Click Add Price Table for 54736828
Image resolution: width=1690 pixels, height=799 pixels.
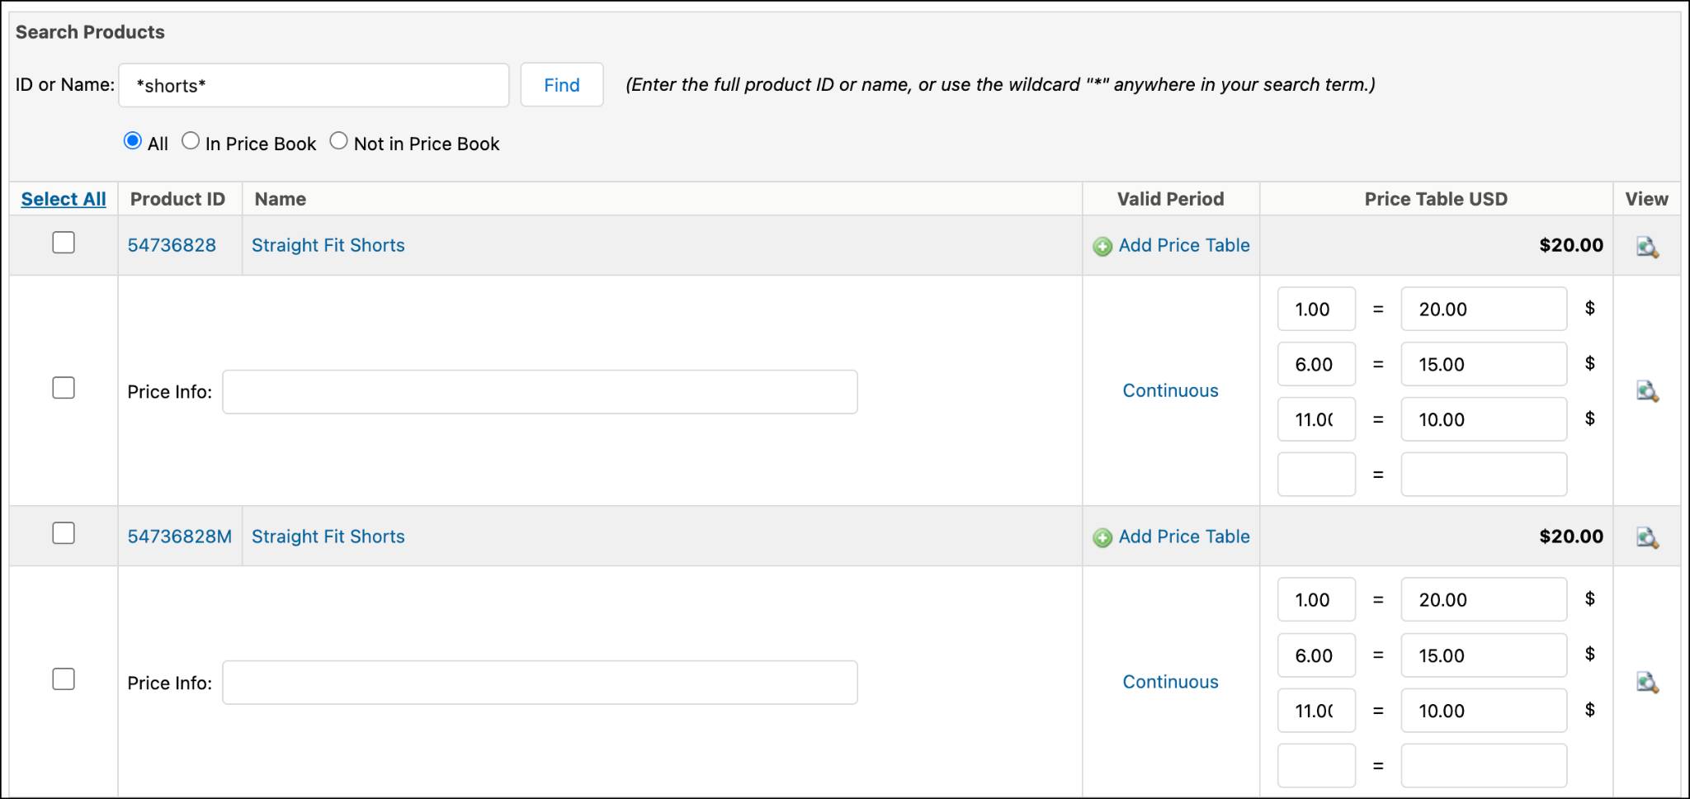click(1184, 245)
